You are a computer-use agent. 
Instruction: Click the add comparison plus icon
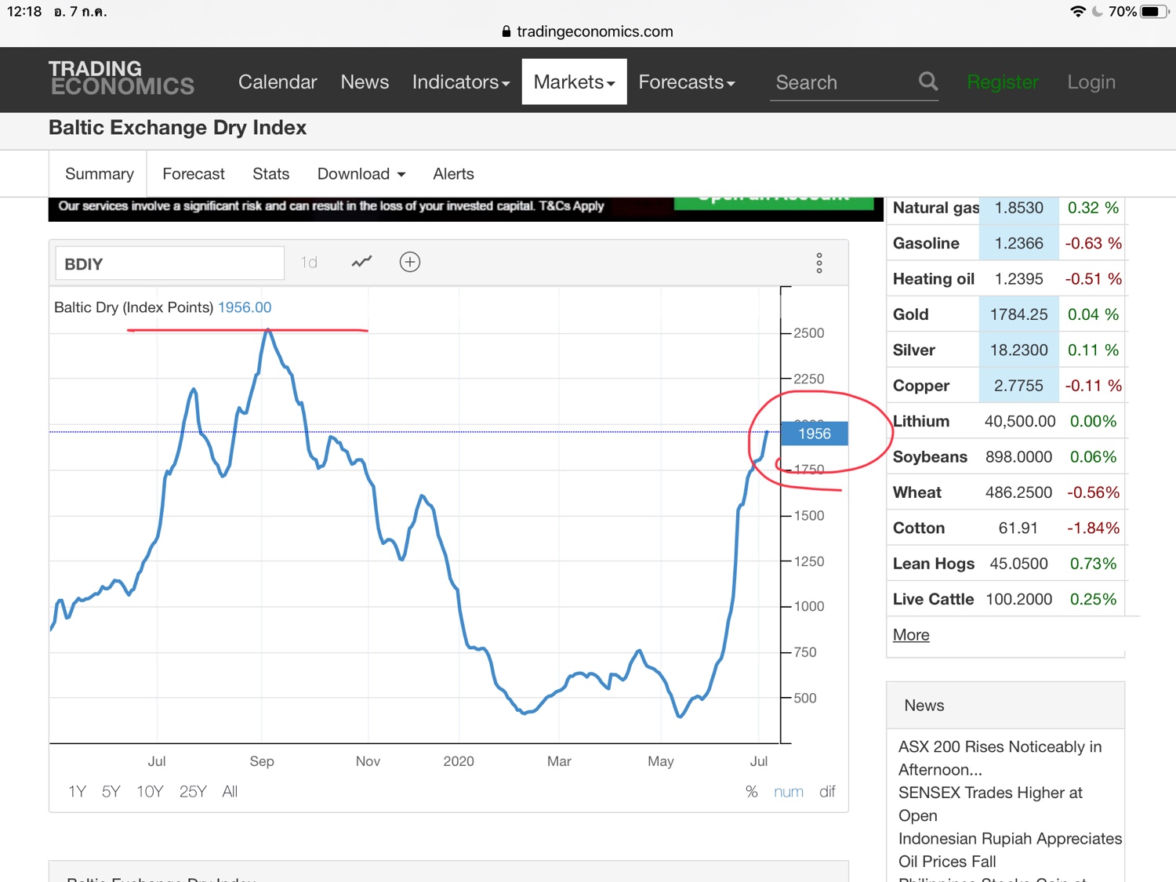409,262
